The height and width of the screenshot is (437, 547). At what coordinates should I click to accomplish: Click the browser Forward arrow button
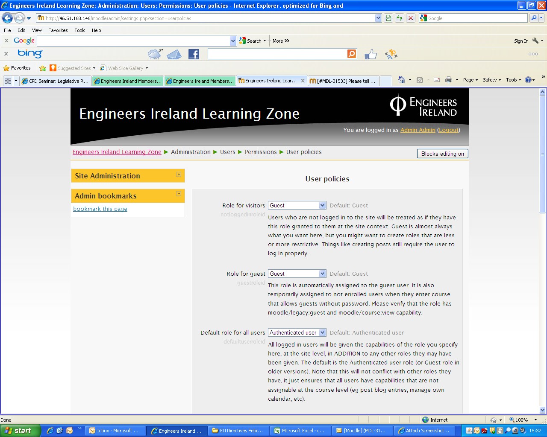19,18
